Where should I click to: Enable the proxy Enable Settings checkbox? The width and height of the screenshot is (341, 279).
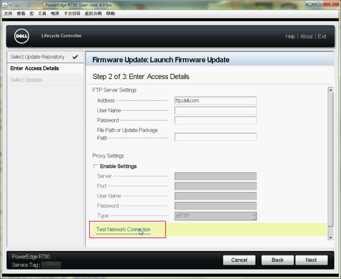pos(95,167)
